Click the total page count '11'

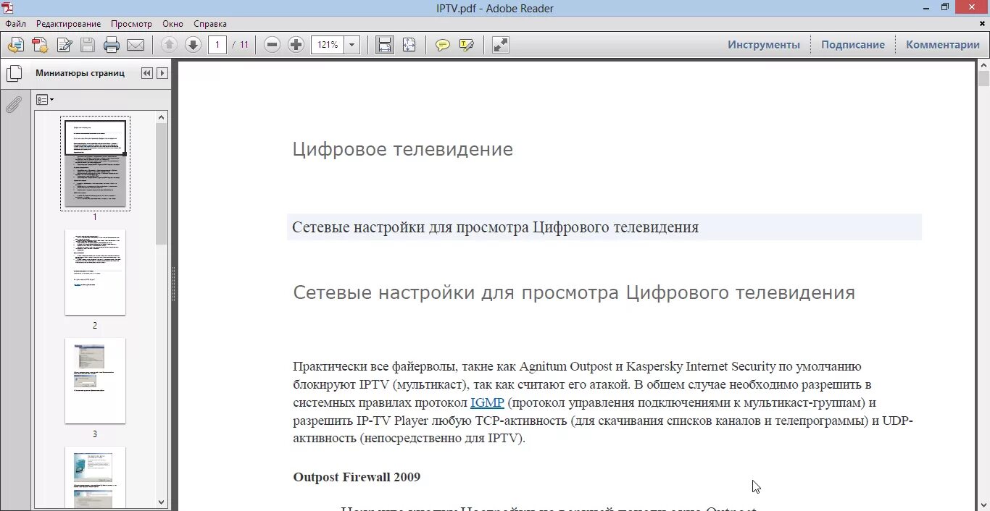tap(244, 45)
